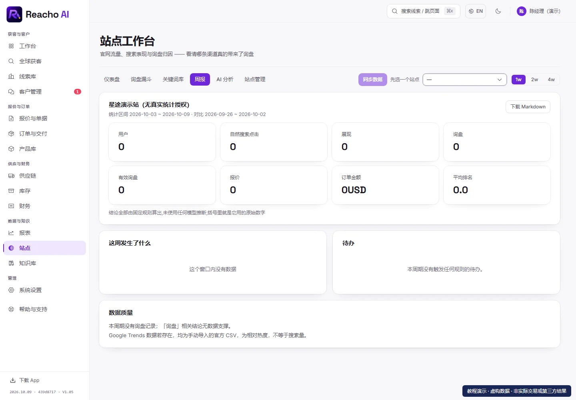Open the 站点管理 tab
The height and width of the screenshot is (400, 576).
point(255,80)
